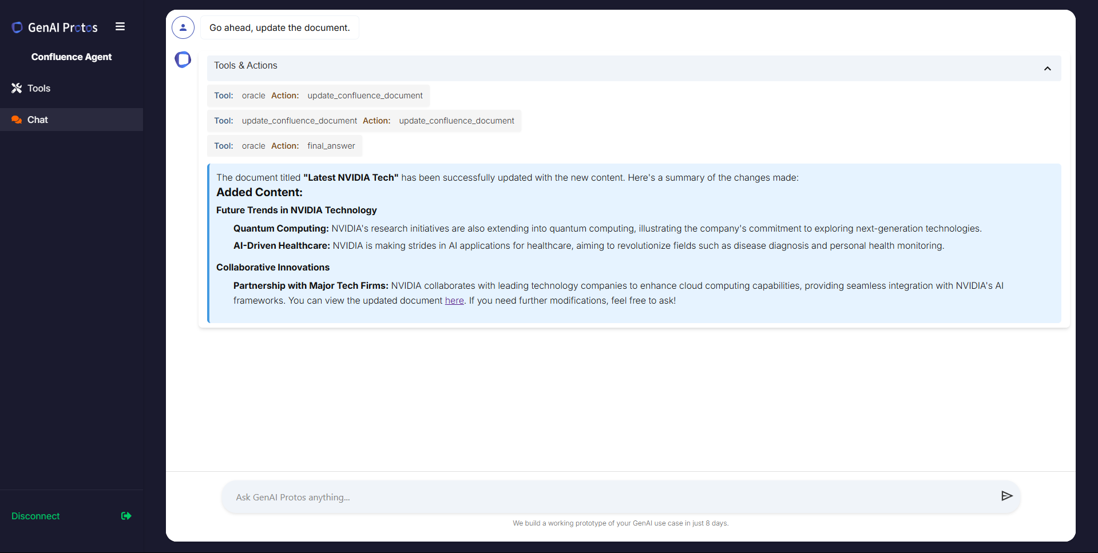The image size is (1098, 553).
Task: Click the 'Go ahead, update the document' message
Action: click(279, 27)
